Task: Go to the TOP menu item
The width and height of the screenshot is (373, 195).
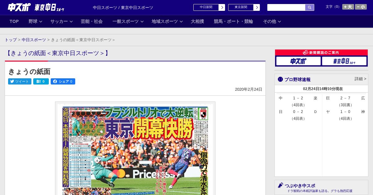Action: [x=14, y=21]
